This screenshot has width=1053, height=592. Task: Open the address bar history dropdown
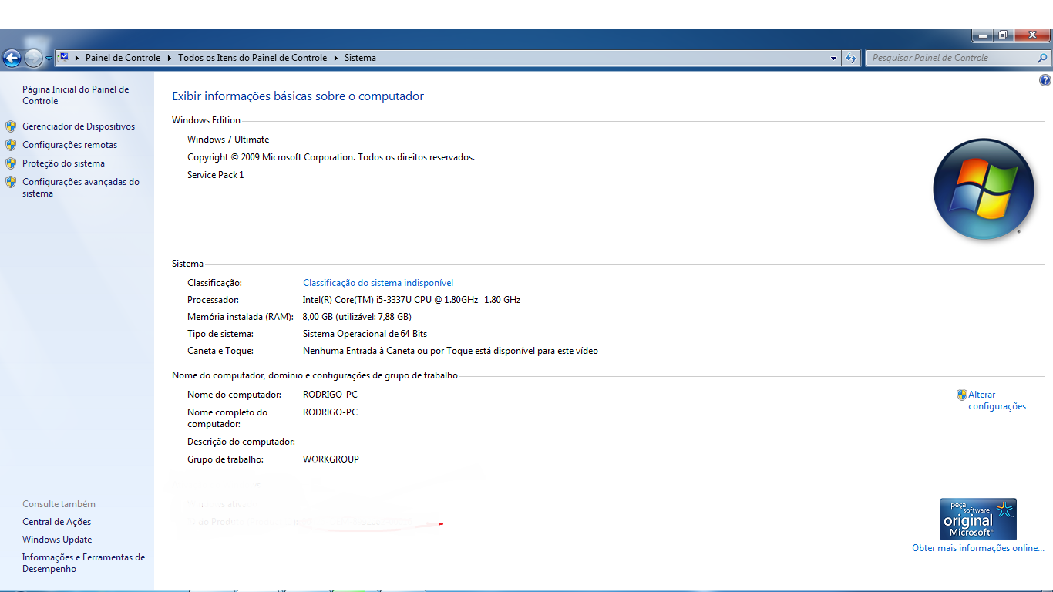[x=833, y=58]
